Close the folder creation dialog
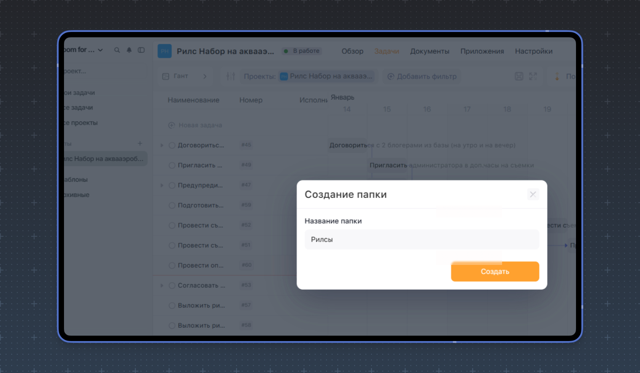Image resolution: width=640 pixels, height=373 pixels. pyautogui.click(x=533, y=194)
